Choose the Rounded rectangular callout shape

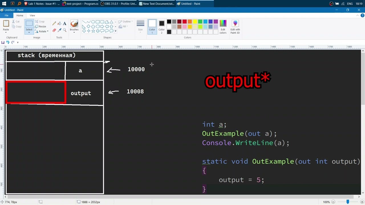click(102, 31)
